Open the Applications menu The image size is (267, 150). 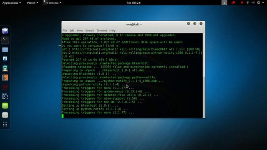[x=12, y=3]
